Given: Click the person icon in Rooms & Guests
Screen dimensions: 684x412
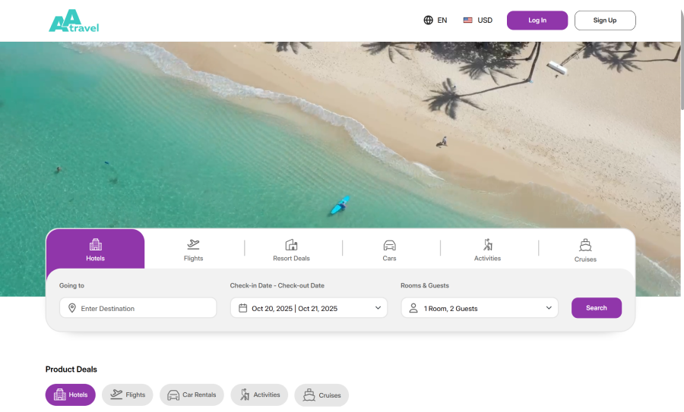Looking at the screenshot, I should 413,308.
